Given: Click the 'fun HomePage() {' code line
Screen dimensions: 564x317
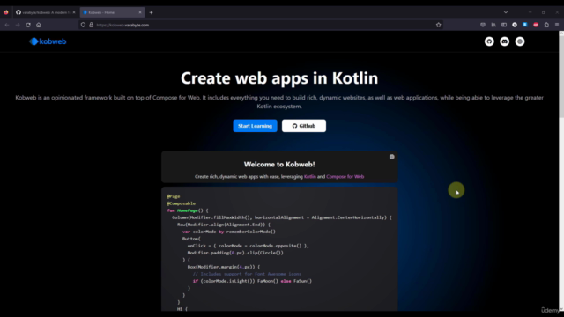Looking at the screenshot, I should (x=188, y=210).
